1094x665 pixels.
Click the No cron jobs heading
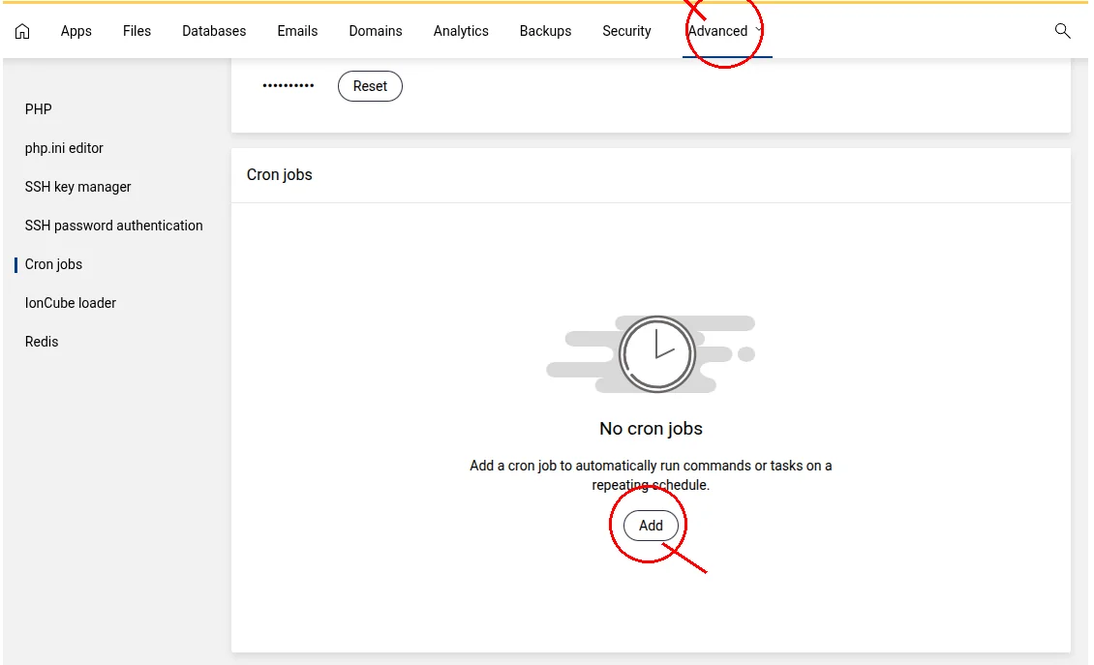coord(651,429)
